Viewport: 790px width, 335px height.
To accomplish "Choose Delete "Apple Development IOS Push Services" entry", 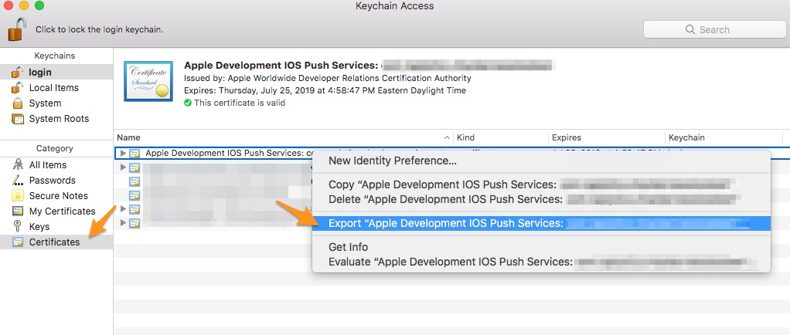I will 541,199.
